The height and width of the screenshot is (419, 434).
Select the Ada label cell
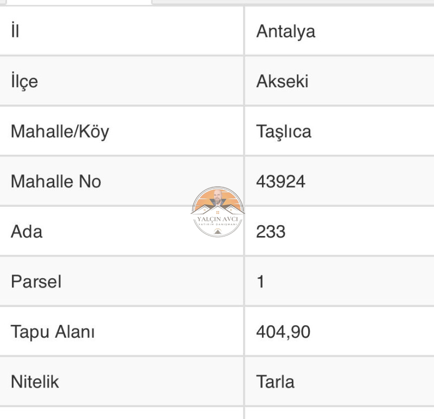click(x=121, y=231)
